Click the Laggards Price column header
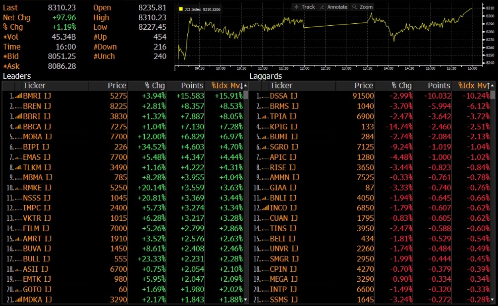Image resolution: width=498 pixels, height=306 pixels. 364,86
